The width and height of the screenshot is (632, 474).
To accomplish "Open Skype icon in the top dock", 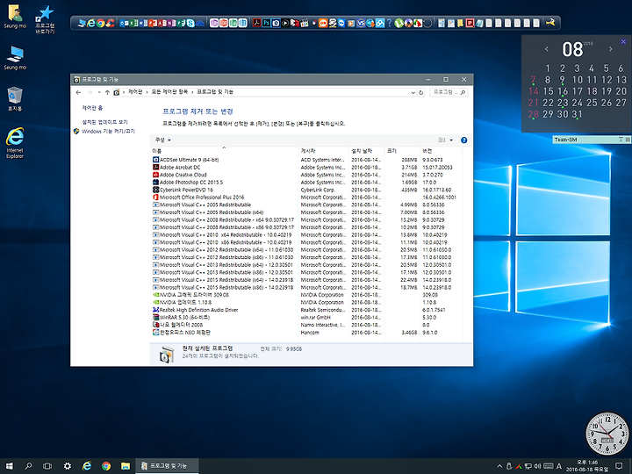I will click(190, 23).
